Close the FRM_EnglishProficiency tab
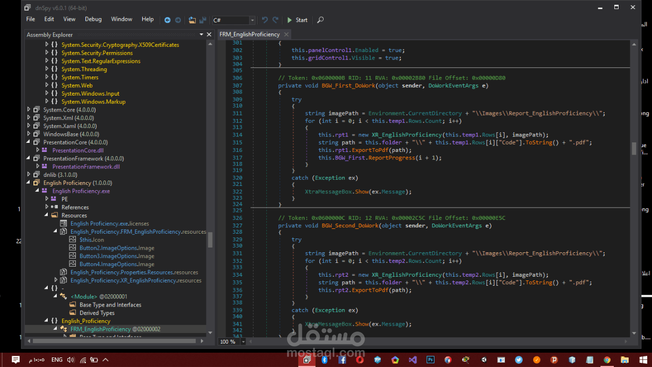Viewport: 652px width, 367px height. (286, 34)
